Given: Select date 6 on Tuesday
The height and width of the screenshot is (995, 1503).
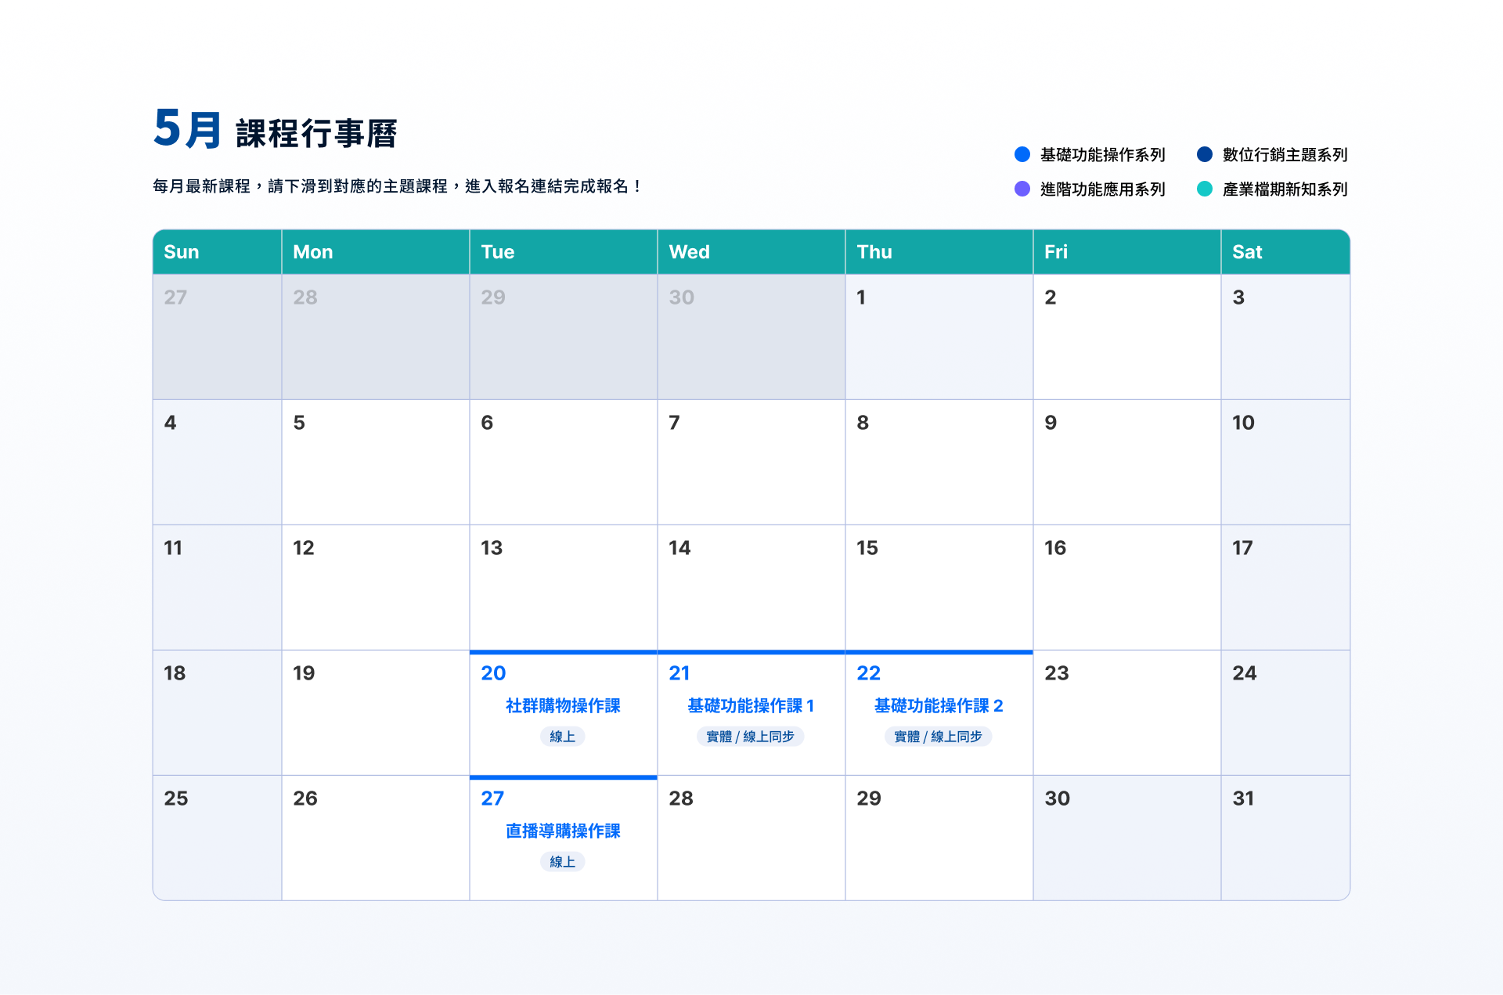Looking at the screenshot, I should coord(487,423).
